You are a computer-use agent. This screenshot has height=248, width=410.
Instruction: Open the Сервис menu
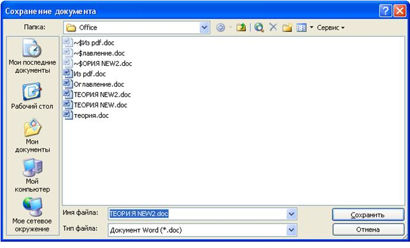330,27
